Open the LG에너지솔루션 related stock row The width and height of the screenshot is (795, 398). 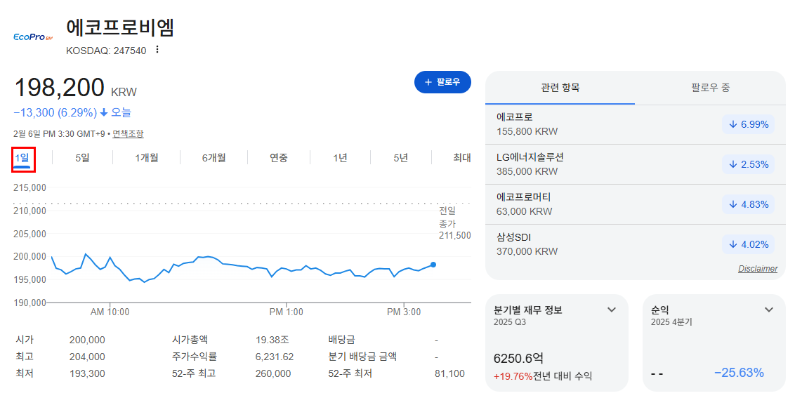click(x=636, y=164)
